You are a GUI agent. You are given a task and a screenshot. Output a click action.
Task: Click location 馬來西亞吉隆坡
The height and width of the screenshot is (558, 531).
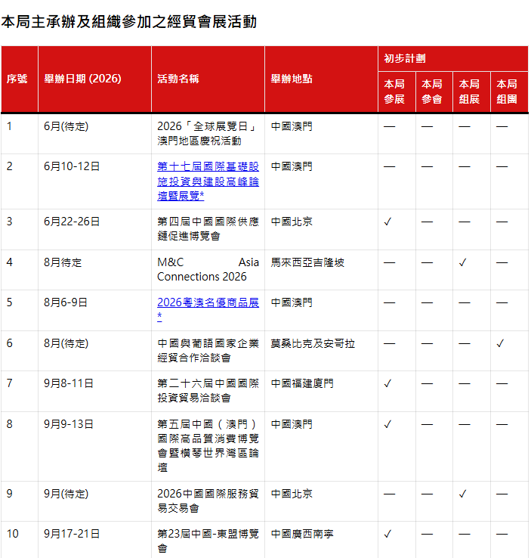click(307, 262)
